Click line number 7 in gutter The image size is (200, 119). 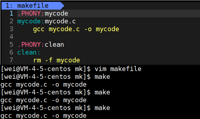coord(11,60)
